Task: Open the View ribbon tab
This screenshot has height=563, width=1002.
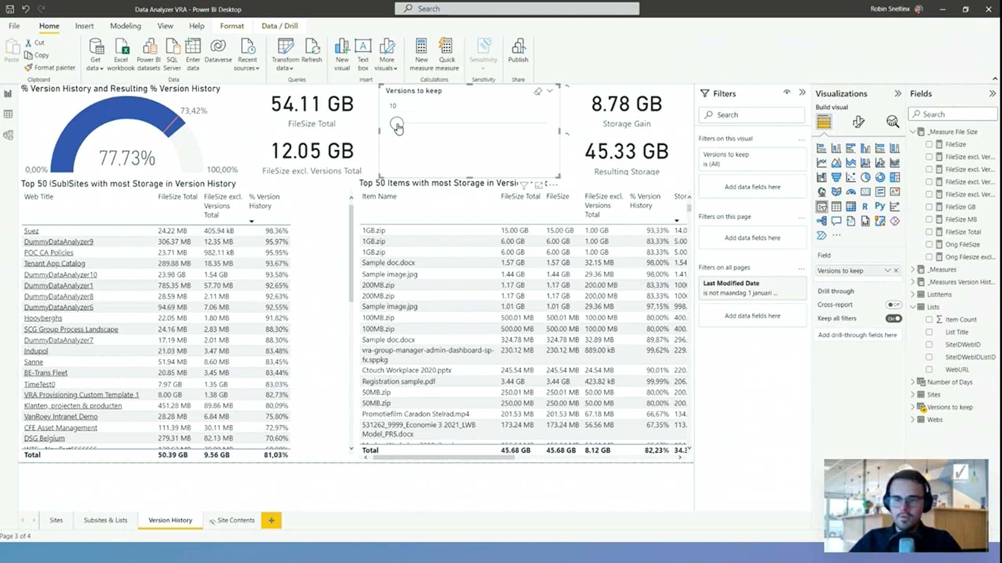Action: 165,26
